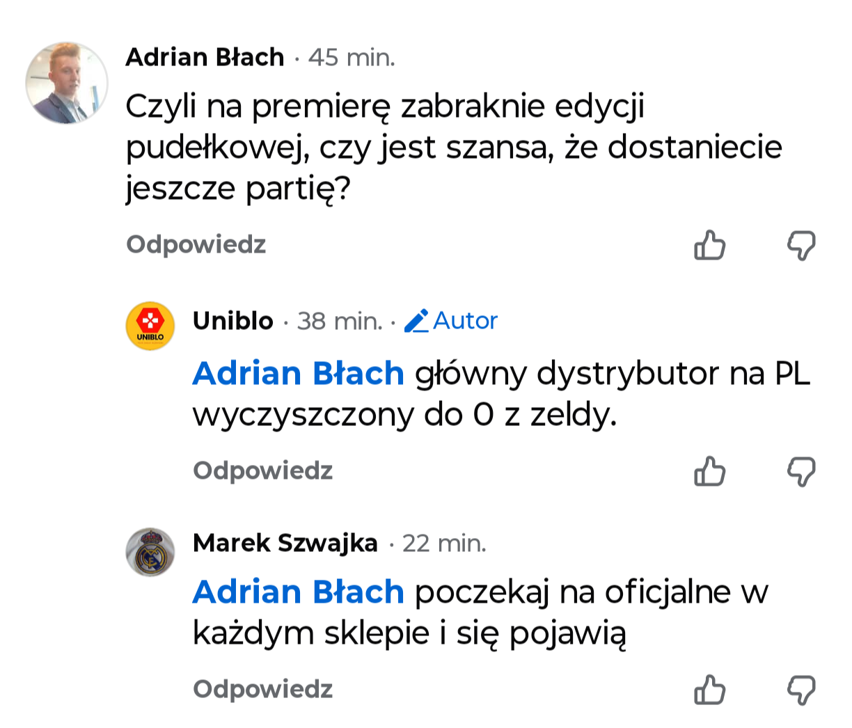Reply to Adrian Błach's comment via Odpowiedz
The height and width of the screenshot is (728, 852).
[196, 244]
